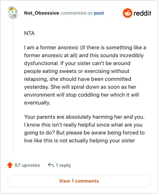158x194 pixels.
Task: Click the line starting "I am a former anorexic"
Action: (x=85, y=48)
